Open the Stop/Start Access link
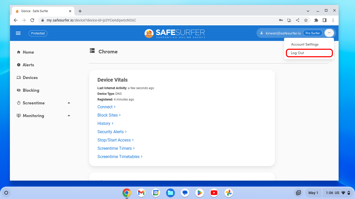 pos(116,140)
